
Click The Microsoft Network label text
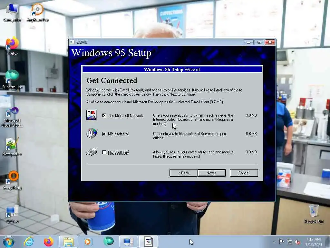[125, 116]
